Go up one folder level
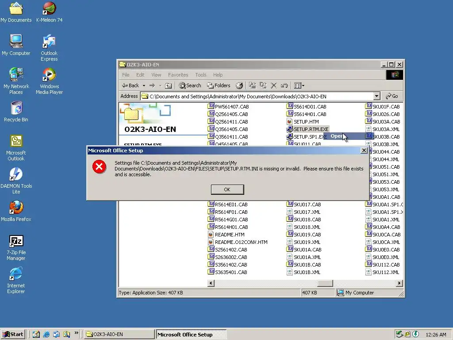Screen dimensions: 453x340 click(x=168, y=85)
